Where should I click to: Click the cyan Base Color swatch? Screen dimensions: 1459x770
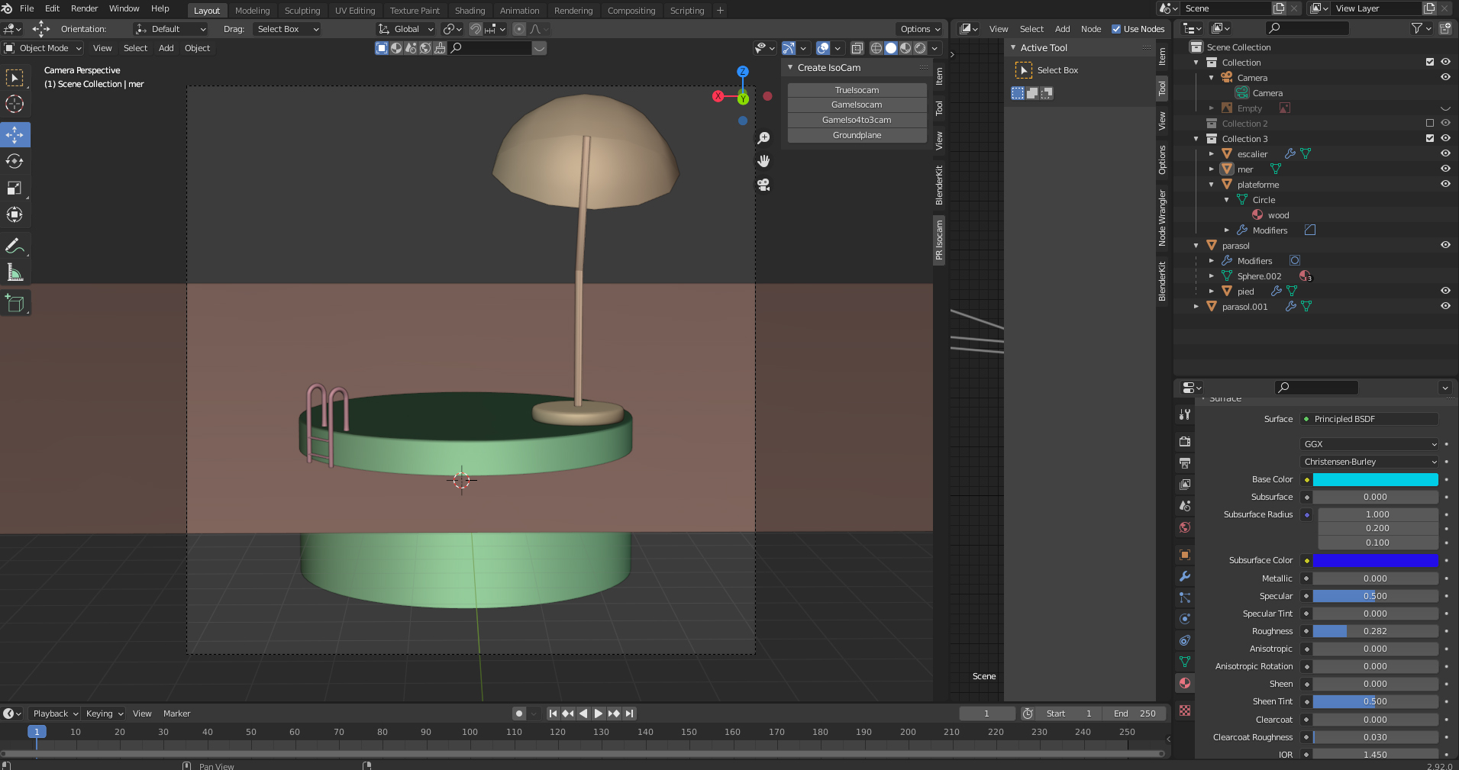pos(1375,480)
